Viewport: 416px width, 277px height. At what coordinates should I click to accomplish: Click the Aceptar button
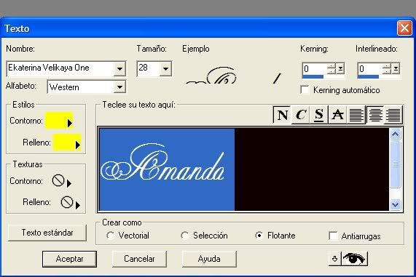[x=69, y=259]
